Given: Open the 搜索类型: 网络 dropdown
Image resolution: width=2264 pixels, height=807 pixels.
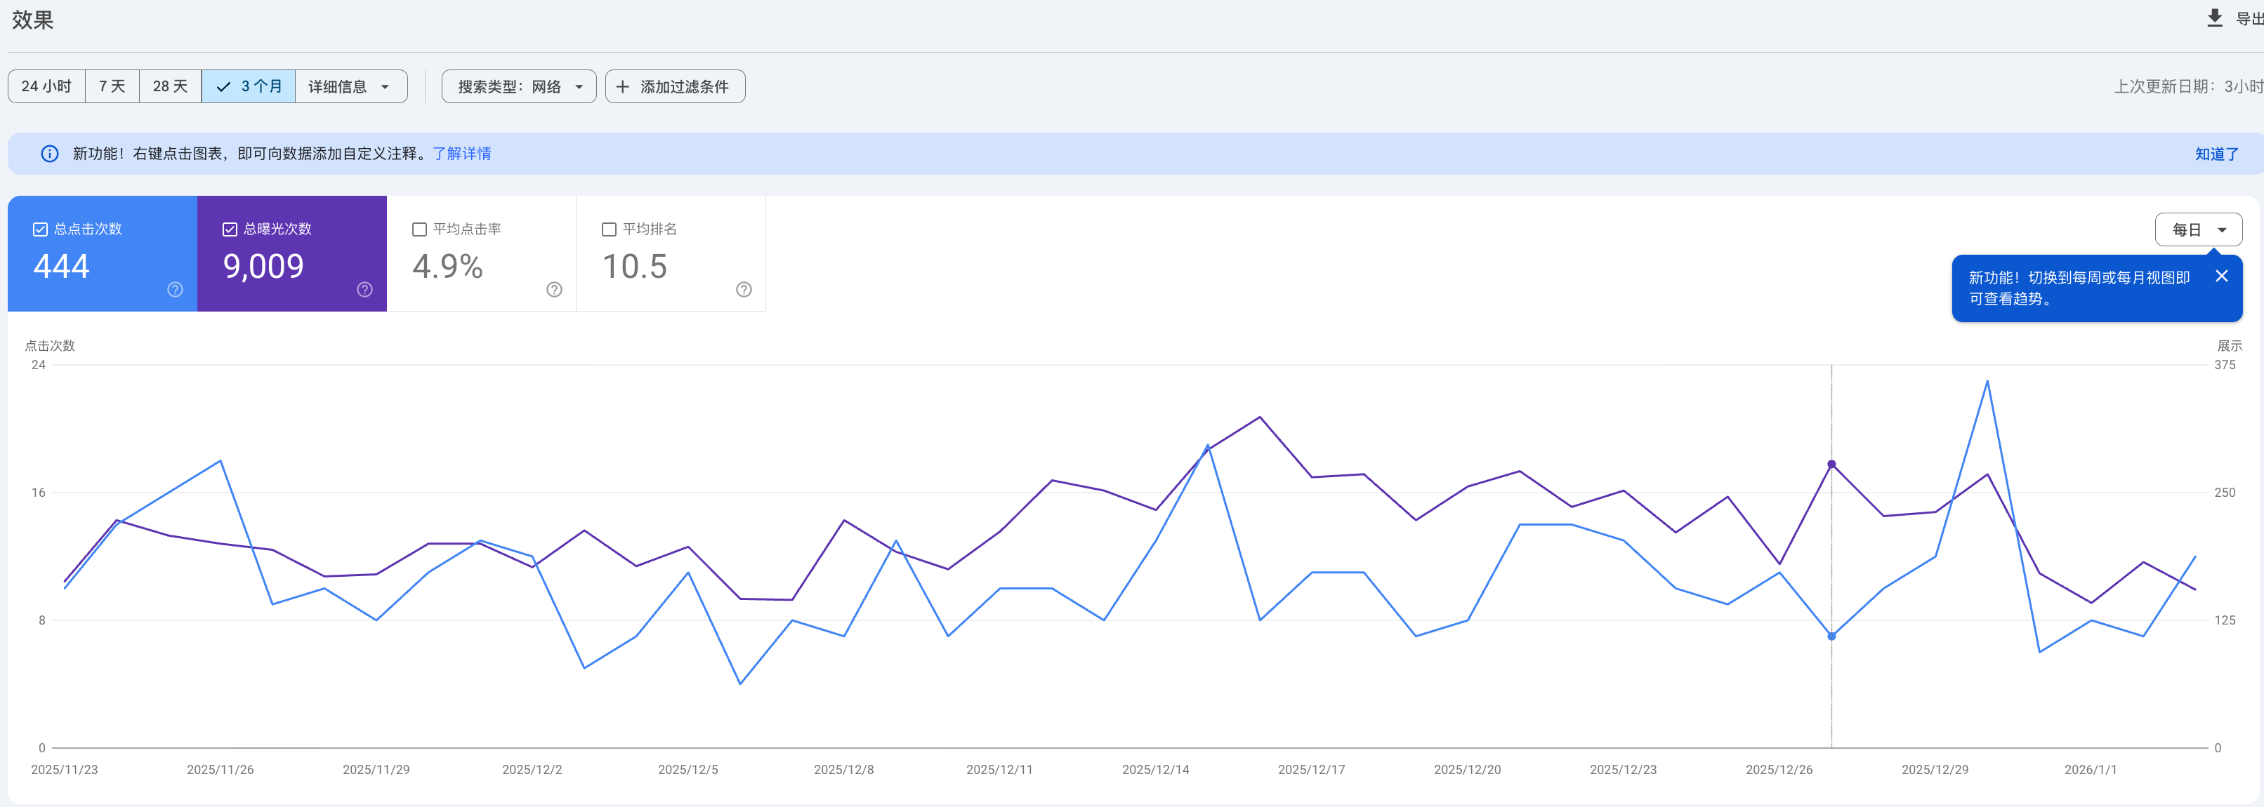Looking at the screenshot, I should click(518, 87).
